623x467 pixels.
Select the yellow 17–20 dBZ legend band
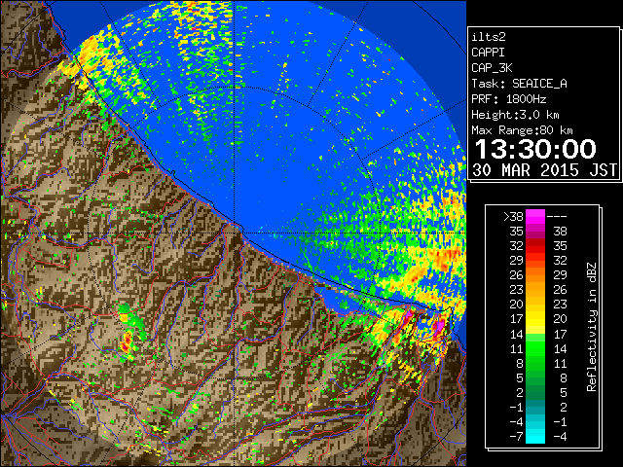click(535, 319)
